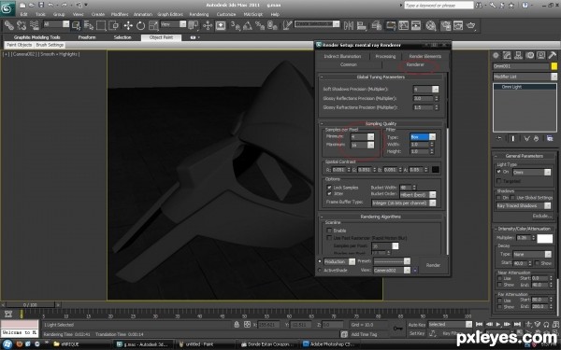Click the Selection Lock toggle padlock
Screen dimensions: 561x350
click(x=237, y=324)
